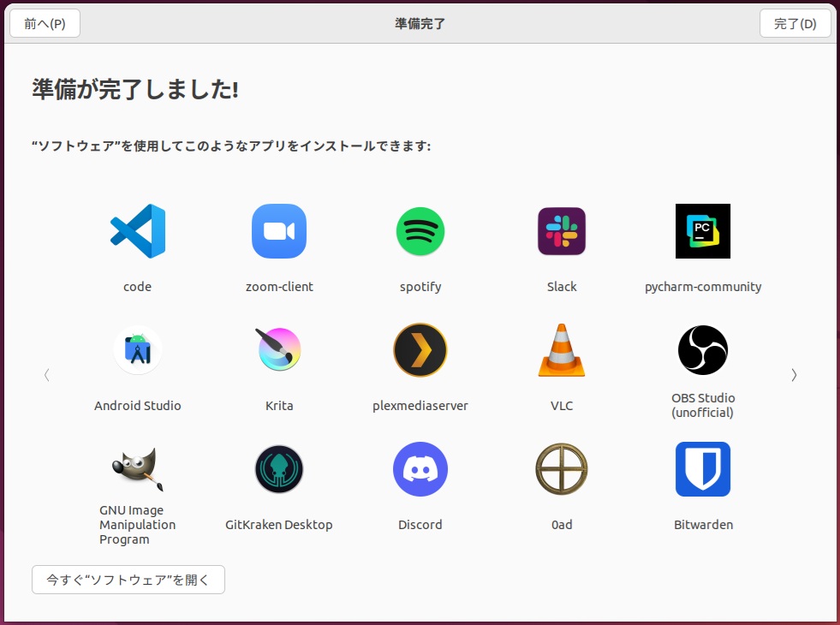This screenshot has height=625, width=840.
Task: Click the 'OBS Studio (unofficial)' label
Action: click(703, 406)
